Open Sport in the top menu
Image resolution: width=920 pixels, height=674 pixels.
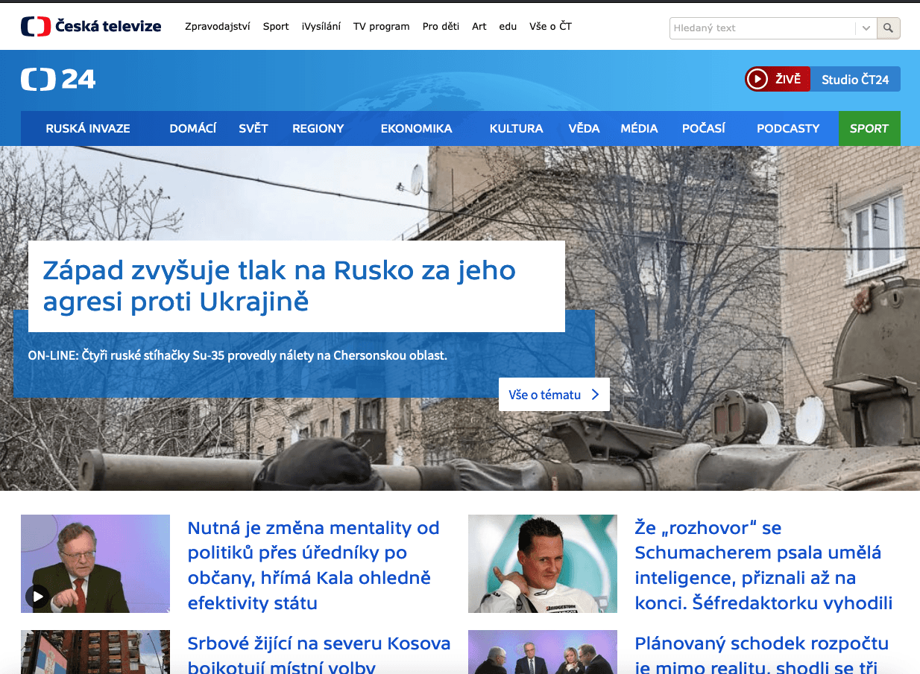(x=276, y=26)
